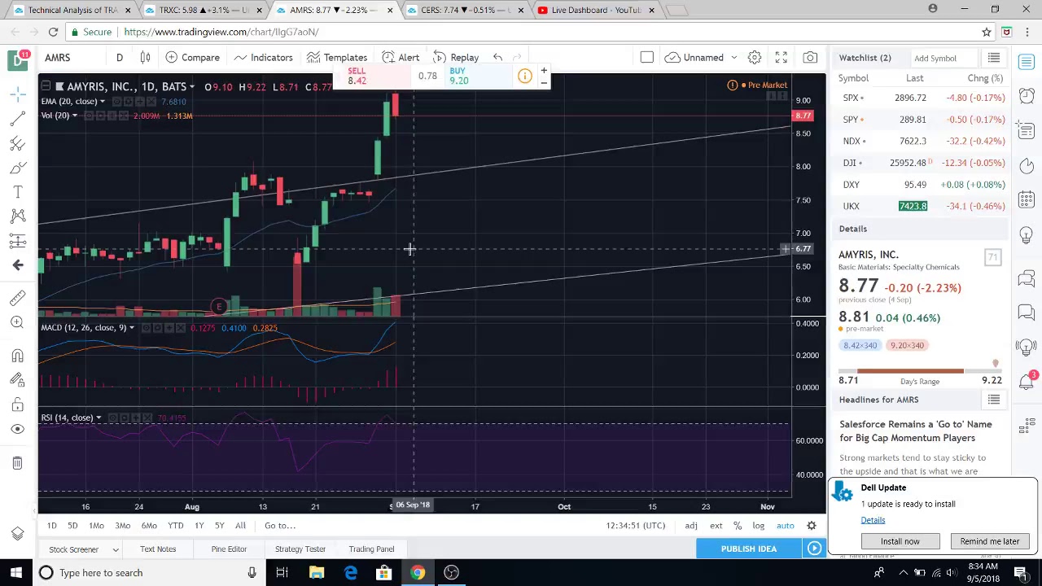Select the Text annotation tool
This screenshot has height=586, width=1042.
[x=17, y=192]
